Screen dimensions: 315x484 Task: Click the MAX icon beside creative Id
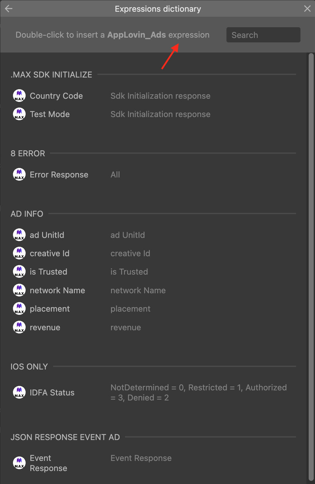(19, 253)
